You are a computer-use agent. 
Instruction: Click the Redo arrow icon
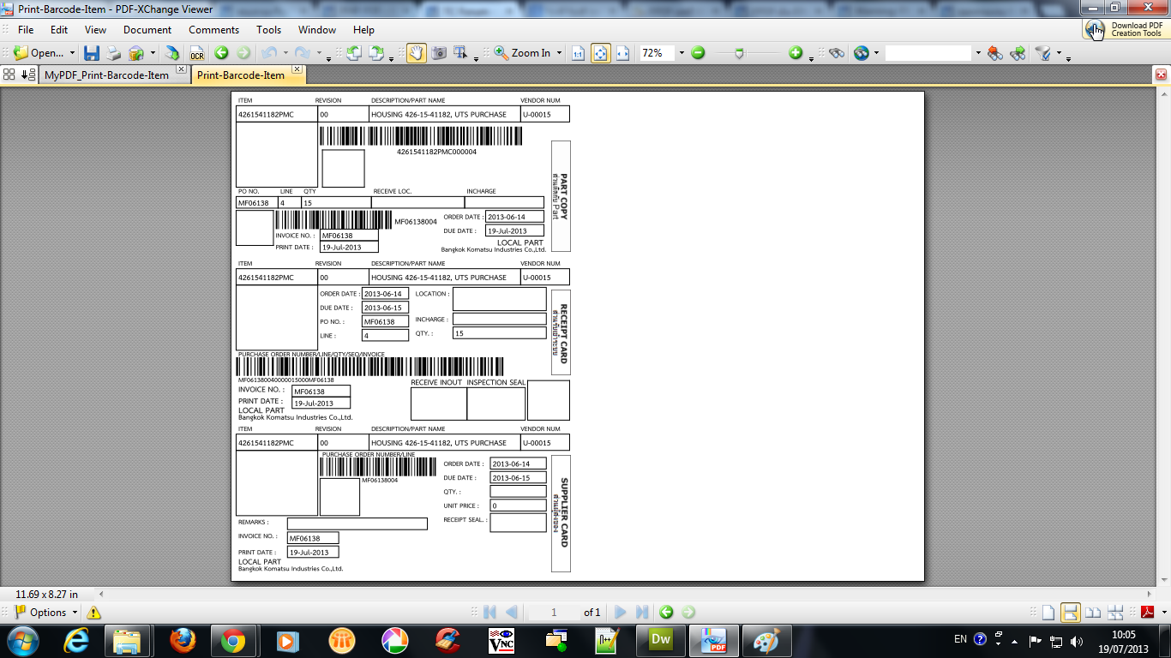[303, 53]
